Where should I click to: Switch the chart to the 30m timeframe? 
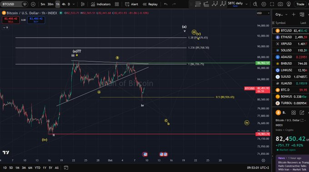tap(50, 4)
